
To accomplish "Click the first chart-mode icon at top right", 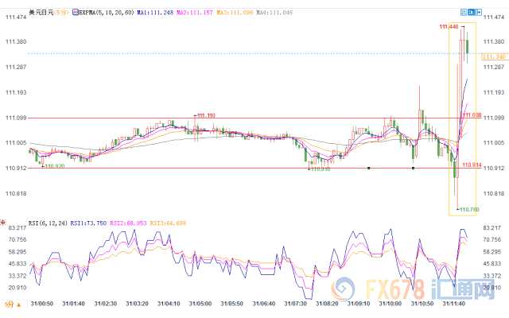I will tap(464, 13).
